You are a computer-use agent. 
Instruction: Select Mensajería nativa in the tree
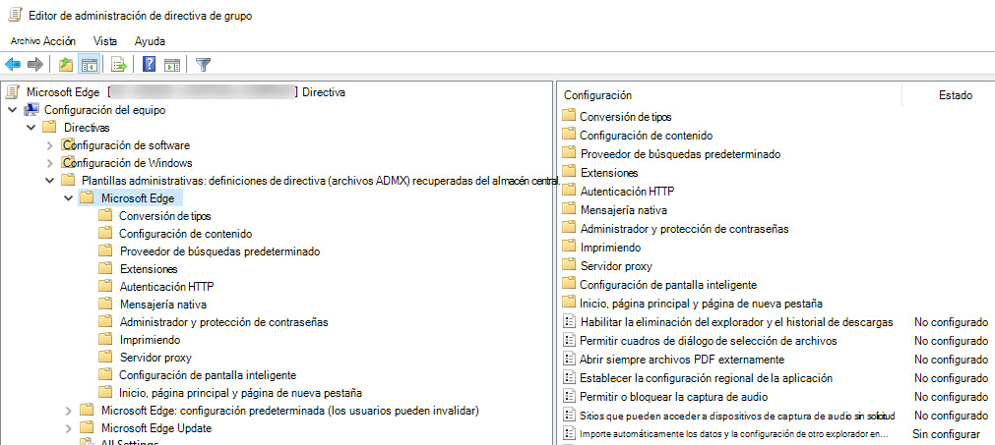(163, 305)
